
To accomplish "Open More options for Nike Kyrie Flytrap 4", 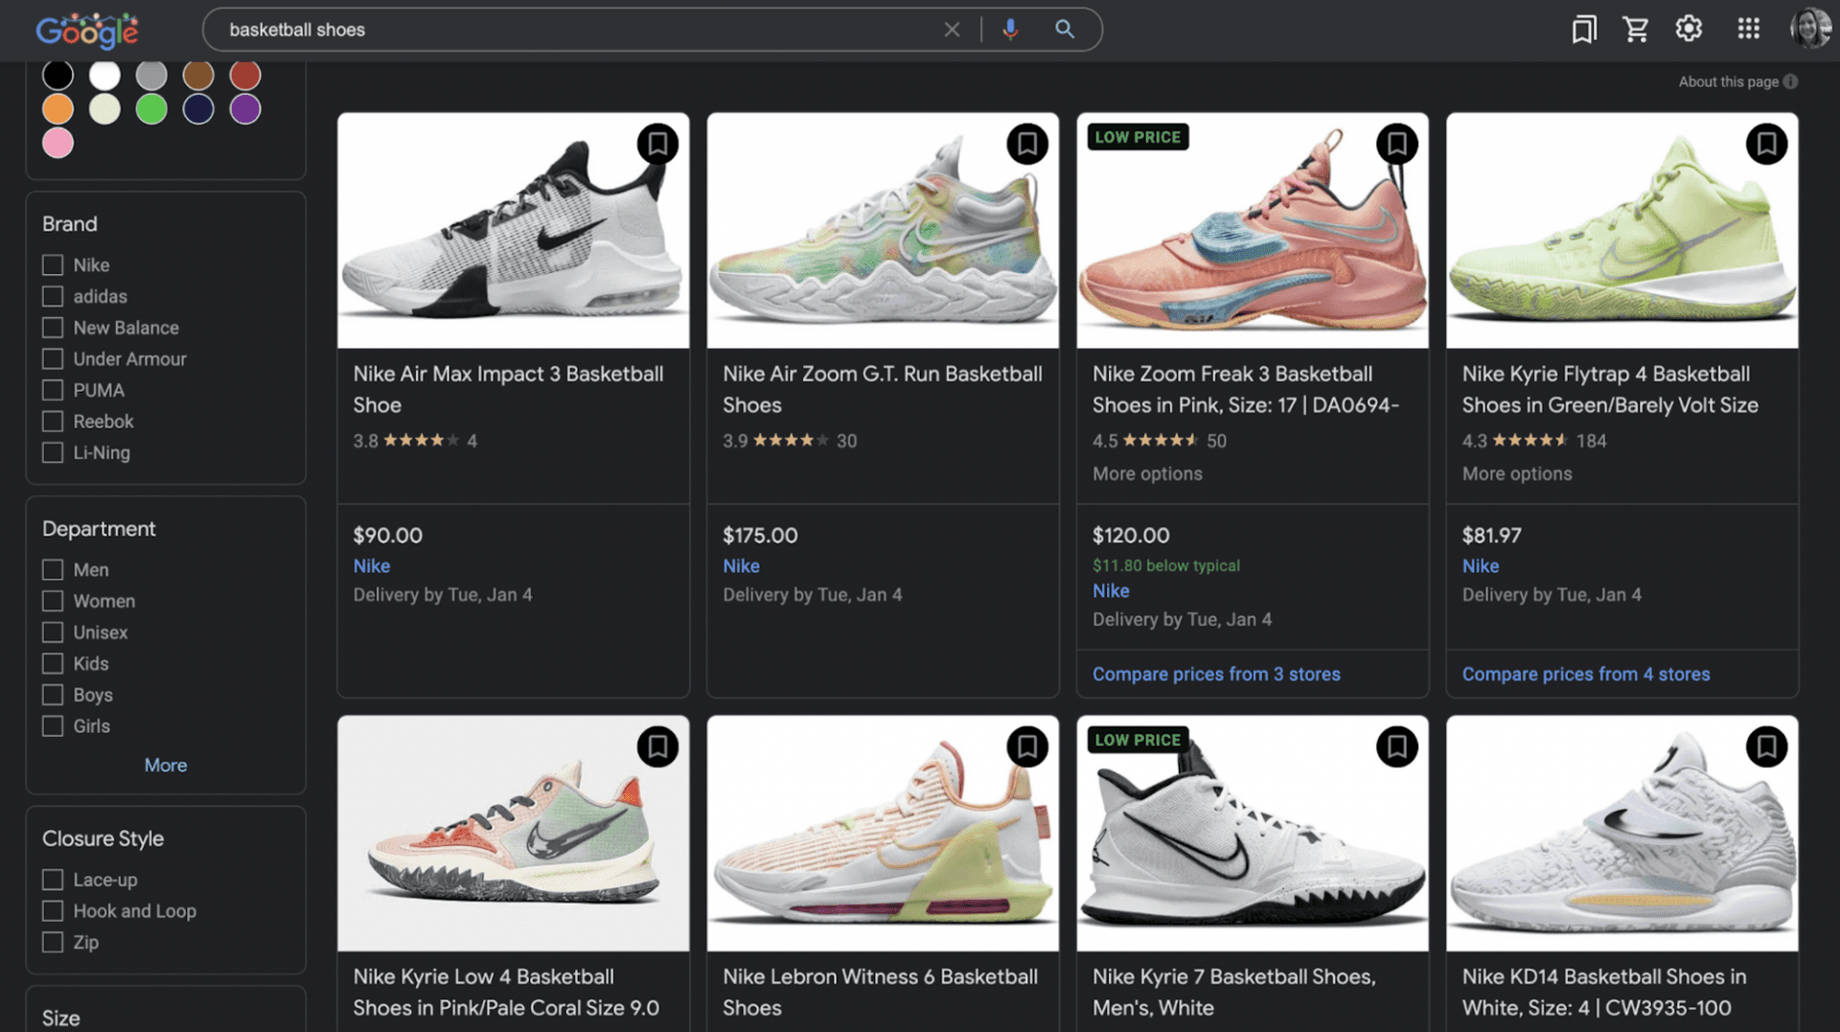I will [x=1517, y=472].
